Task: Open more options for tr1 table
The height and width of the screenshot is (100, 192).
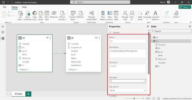Action: 50,38
